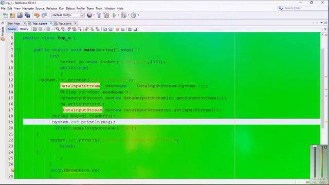This screenshot has height=185, width=329.
Task: Toggle bookmark on current line
Action: pos(98,29)
